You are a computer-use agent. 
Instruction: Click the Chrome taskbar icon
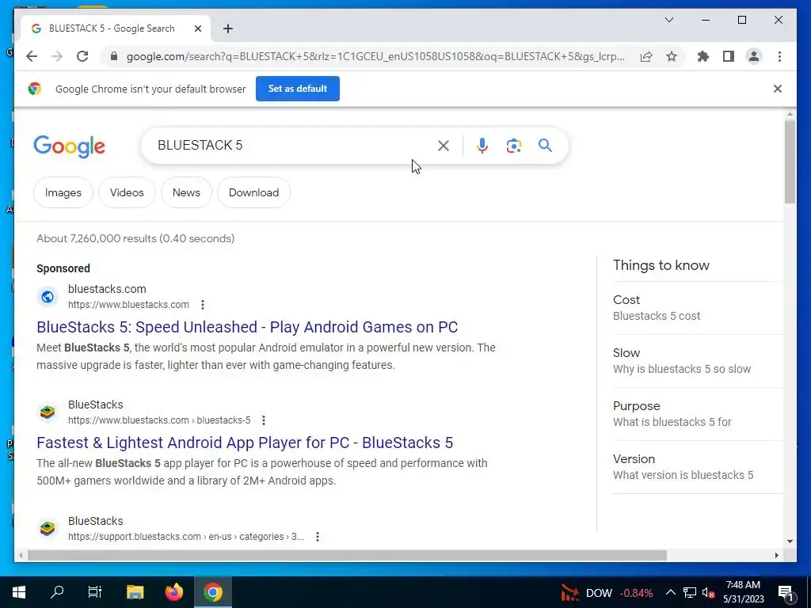(212, 592)
